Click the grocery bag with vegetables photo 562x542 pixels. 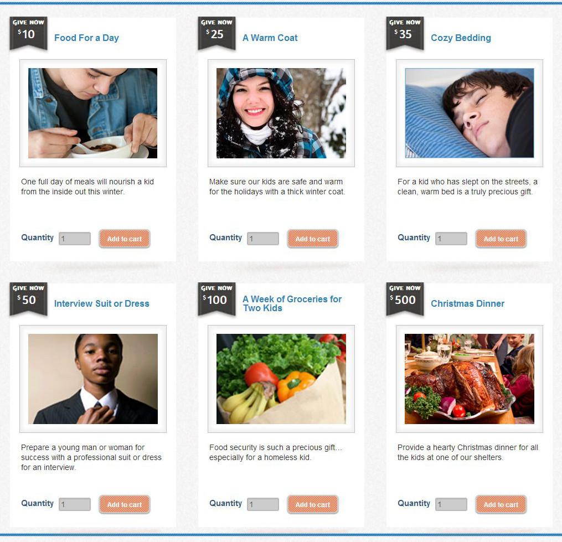click(x=281, y=379)
